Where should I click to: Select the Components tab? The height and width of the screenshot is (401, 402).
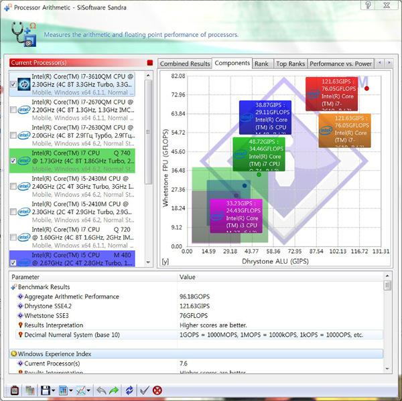point(232,63)
